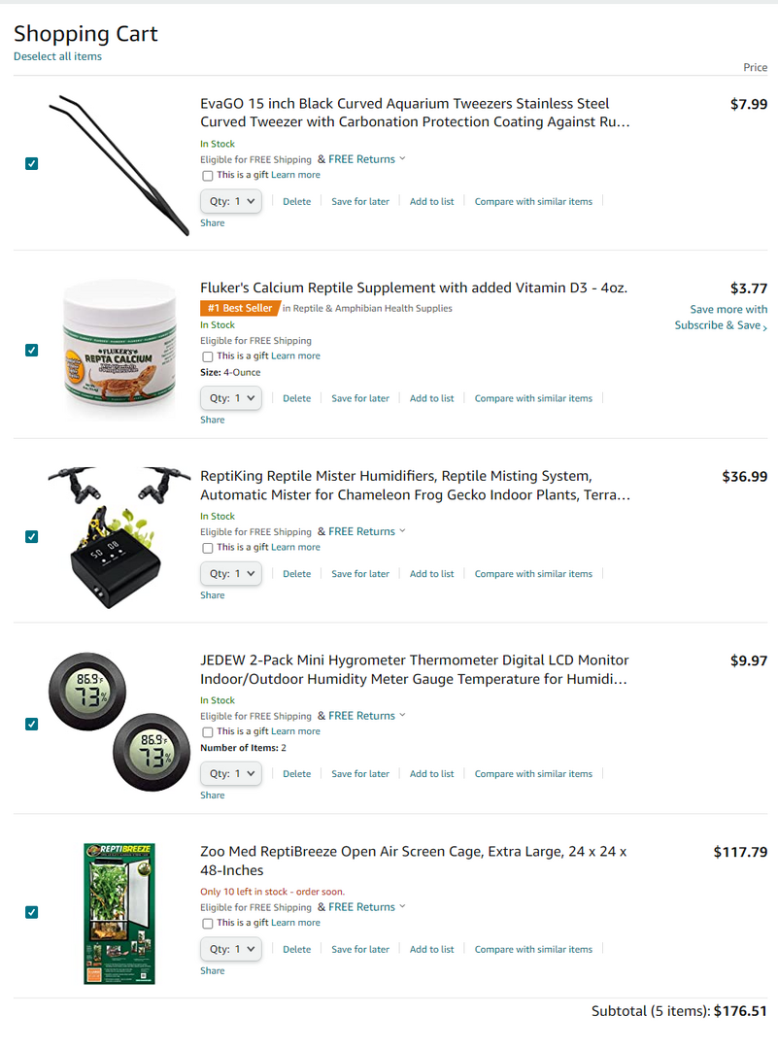
Task: Compare EvaGO tweezers with similar items
Action: (x=533, y=201)
